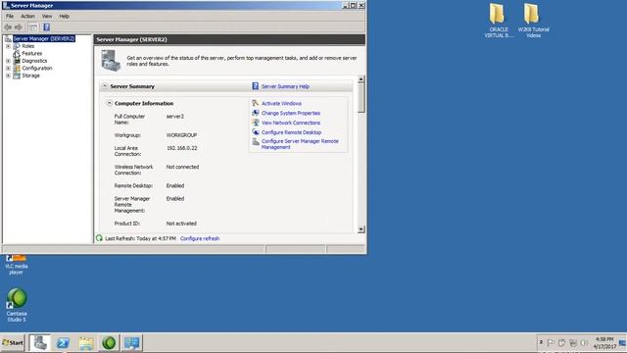Viewport: 627px width, 353px height.
Task: Click the Start button
Action: (13, 343)
